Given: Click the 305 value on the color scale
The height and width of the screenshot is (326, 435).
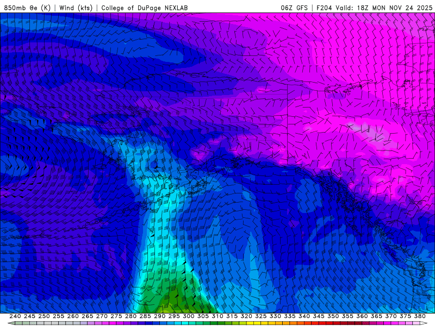Looking at the screenshot, I should [203, 316].
